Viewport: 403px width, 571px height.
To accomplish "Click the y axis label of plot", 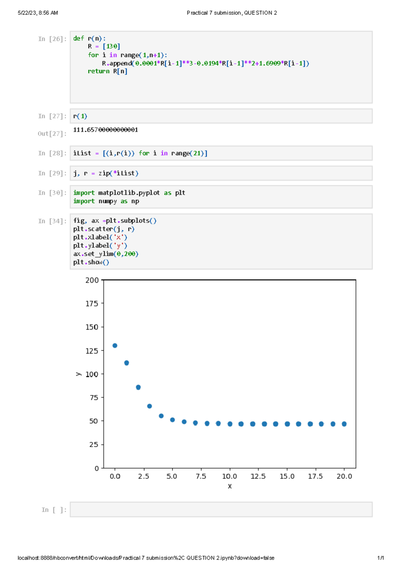I will (79, 374).
